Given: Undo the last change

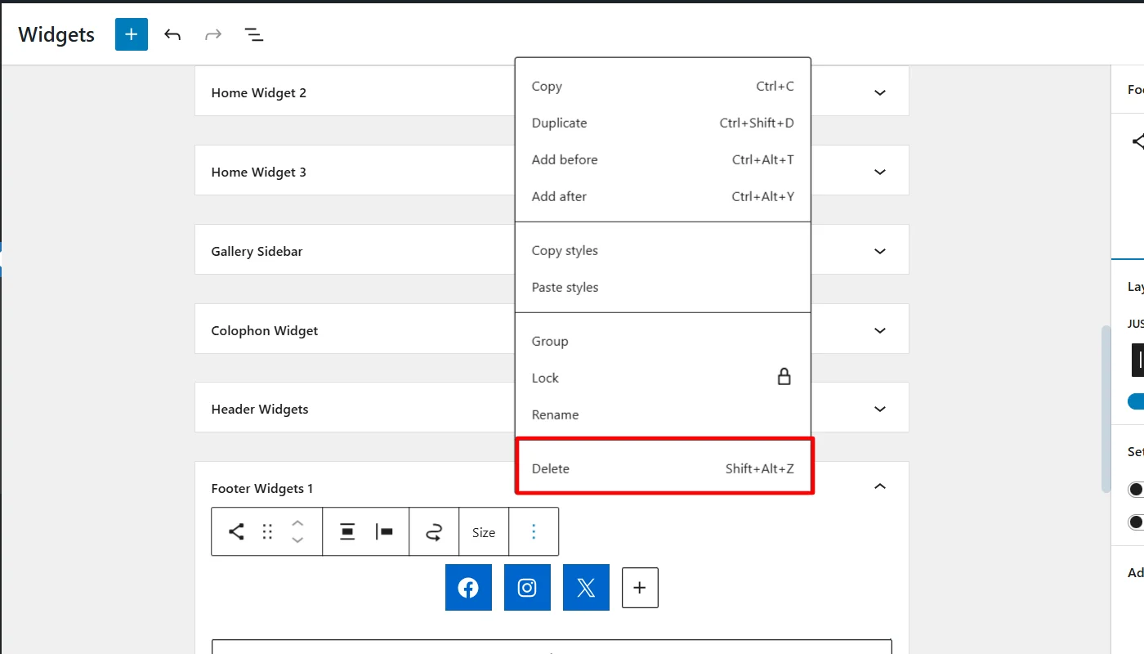Looking at the screenshot, I should pos(172,34).
